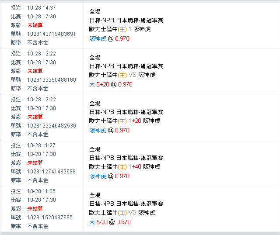This screenshot has height=235, width=280.
Task: Click bet time 10-28 11:05
Action: pyautogui.click(x=41, y=191)
